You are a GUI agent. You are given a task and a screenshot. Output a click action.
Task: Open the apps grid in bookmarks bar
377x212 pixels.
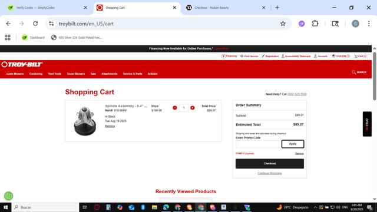pyautogui.click(x=8, y=38)
